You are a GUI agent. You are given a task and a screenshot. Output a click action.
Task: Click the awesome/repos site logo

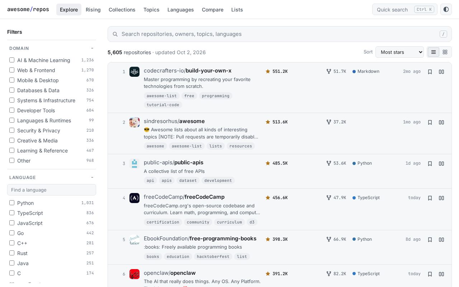[x=28, y=9]
